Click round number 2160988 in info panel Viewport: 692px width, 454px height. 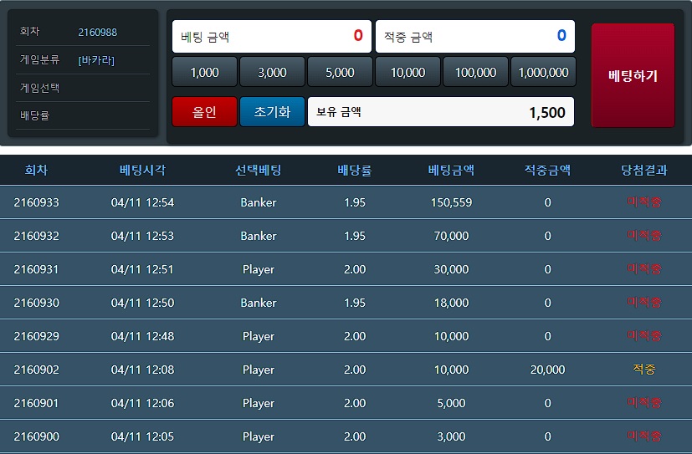point(97,33)
